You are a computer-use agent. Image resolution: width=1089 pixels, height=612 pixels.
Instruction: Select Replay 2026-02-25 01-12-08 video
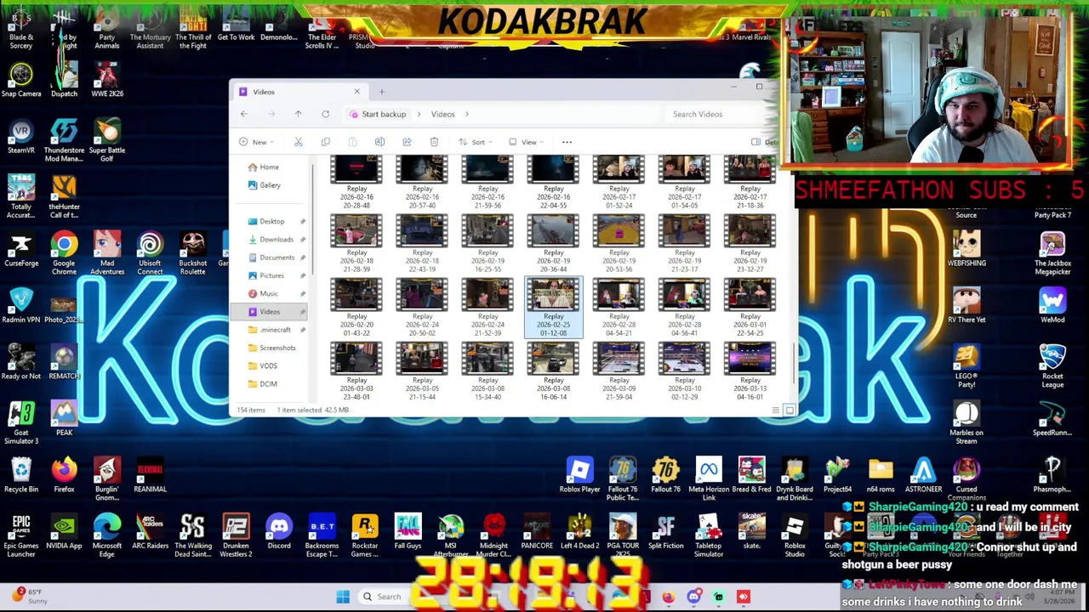point(553,308)
